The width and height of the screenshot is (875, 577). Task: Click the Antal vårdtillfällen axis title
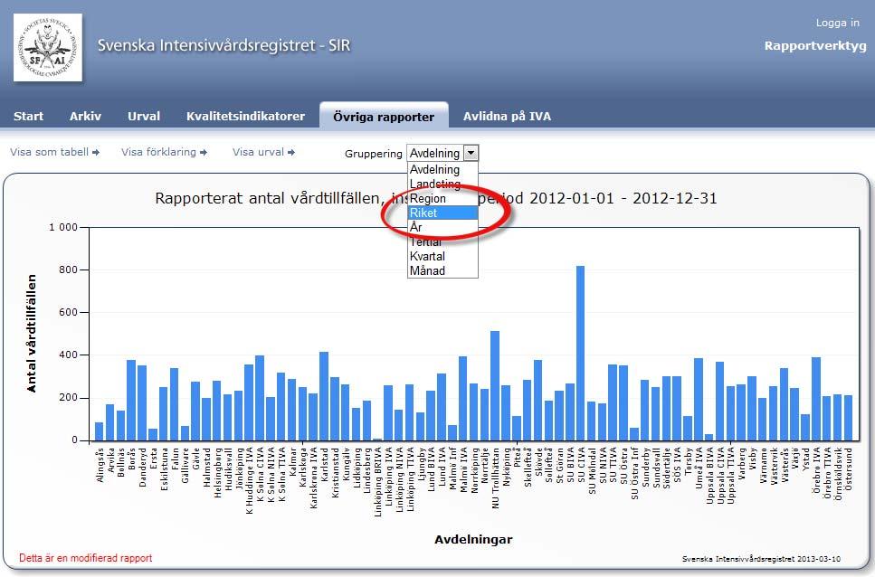(32, 334)
